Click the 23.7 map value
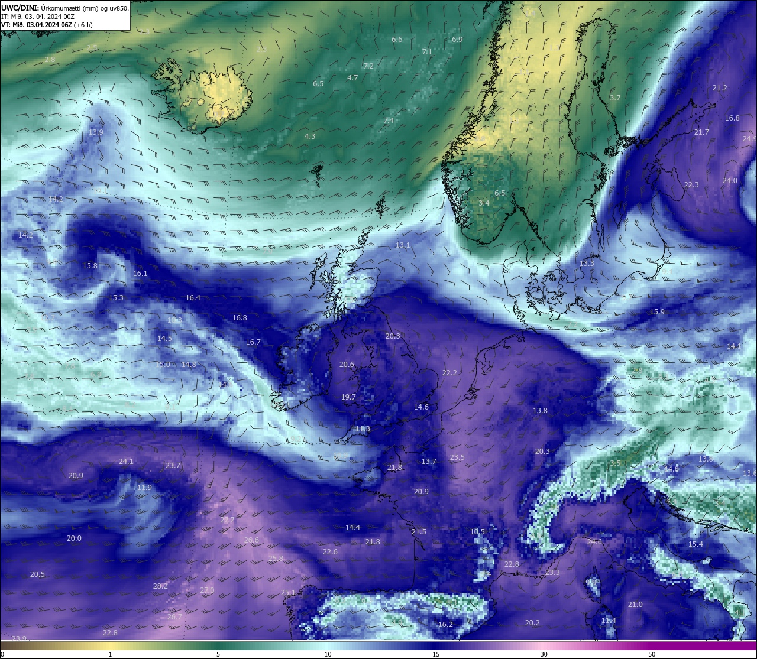This screenshot has height=659, width=757. [173, 466]
